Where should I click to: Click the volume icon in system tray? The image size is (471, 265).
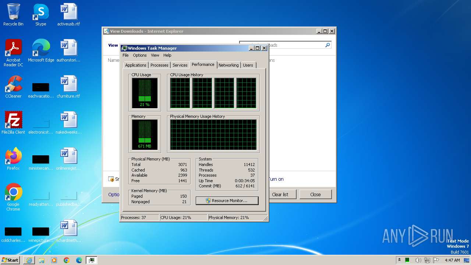click(418, 260)
